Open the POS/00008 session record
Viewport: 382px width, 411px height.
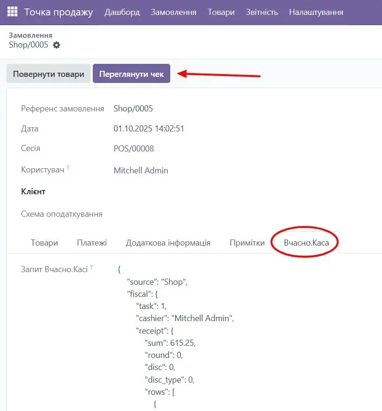tap(134, 149)
